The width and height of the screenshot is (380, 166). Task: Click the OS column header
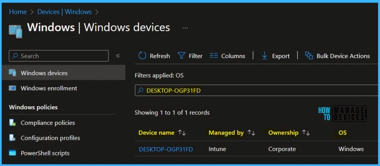coord(342,132)
